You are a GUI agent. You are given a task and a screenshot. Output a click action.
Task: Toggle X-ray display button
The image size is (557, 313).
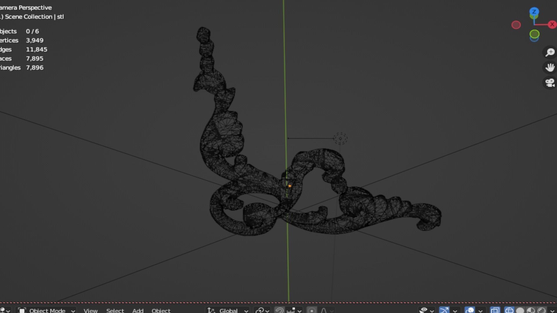click(495, 310)
